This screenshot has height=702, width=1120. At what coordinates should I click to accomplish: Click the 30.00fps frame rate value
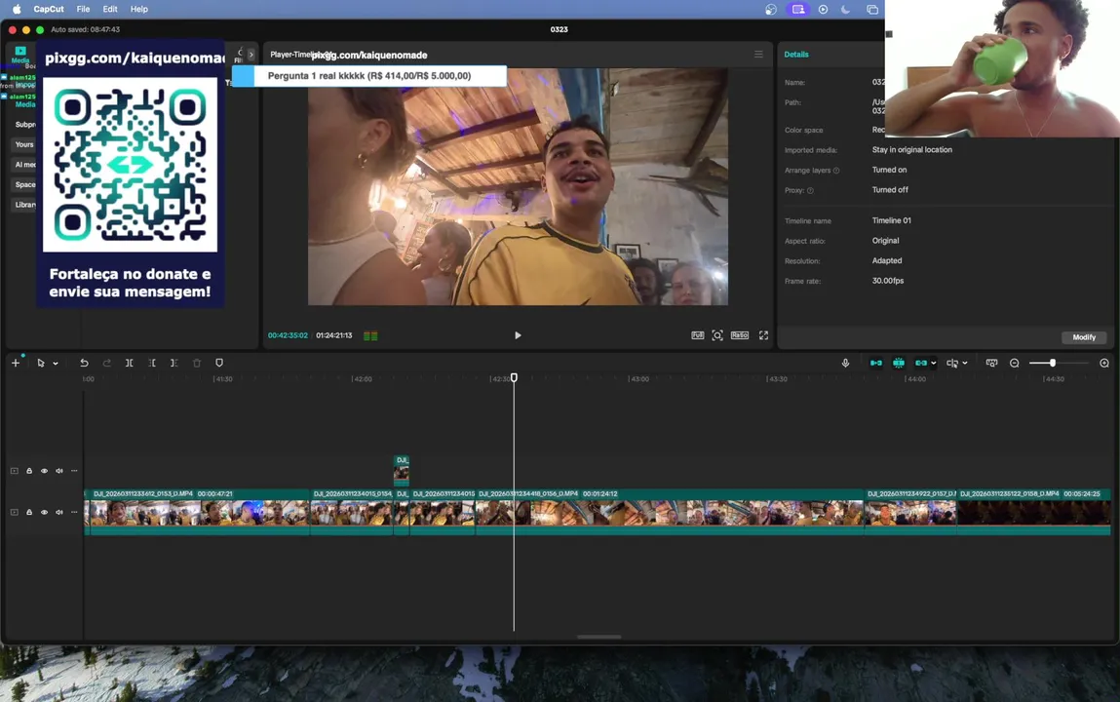pos(888,281)
